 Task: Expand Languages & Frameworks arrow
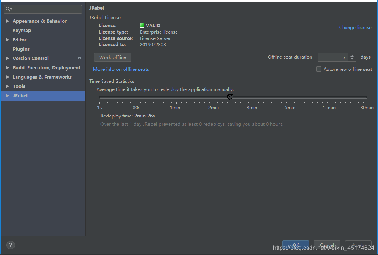pyautogui.click(x=7, y=77)
